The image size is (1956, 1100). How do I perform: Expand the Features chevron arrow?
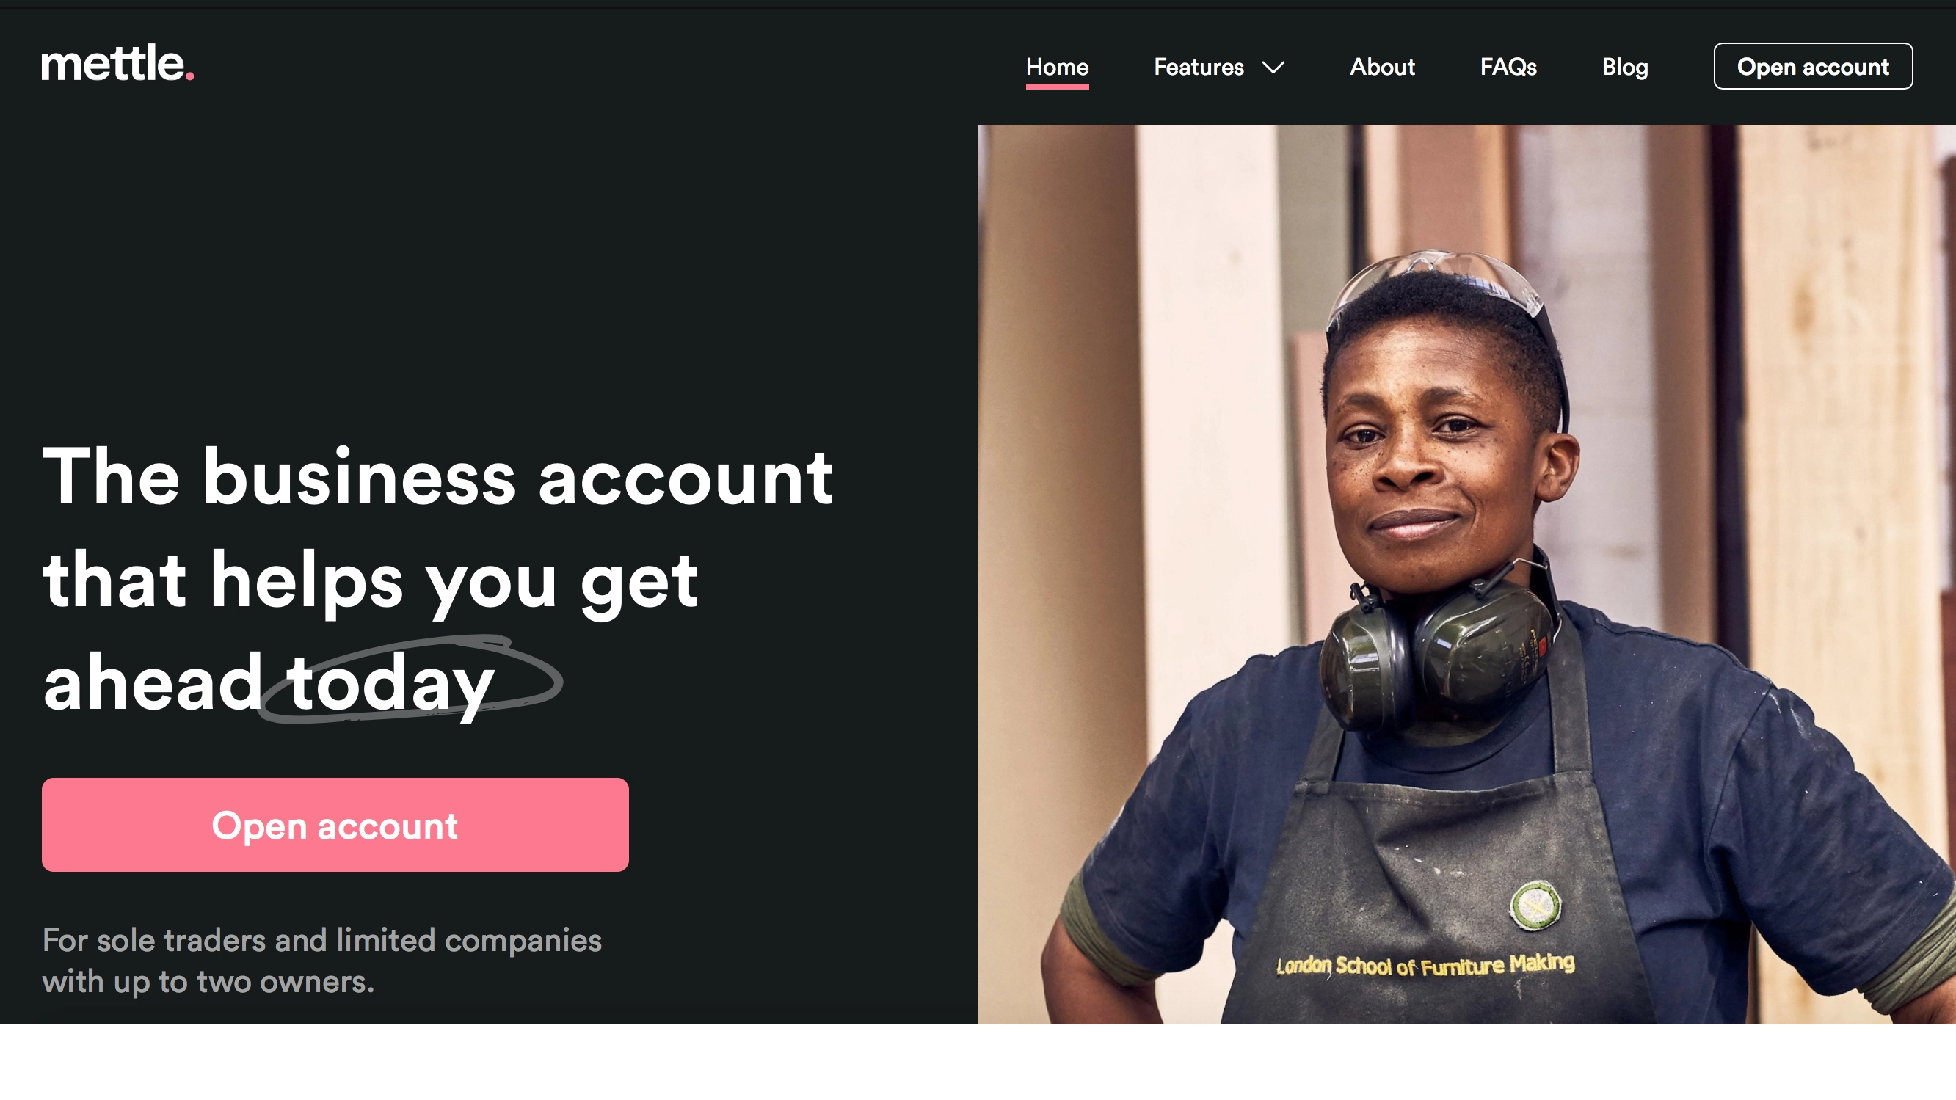pos(1273,68)
